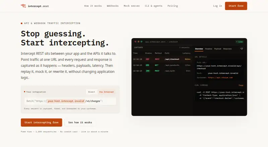268x147 pixels.
Task: Click the Free tier footnote text
Action: [64, 132]
